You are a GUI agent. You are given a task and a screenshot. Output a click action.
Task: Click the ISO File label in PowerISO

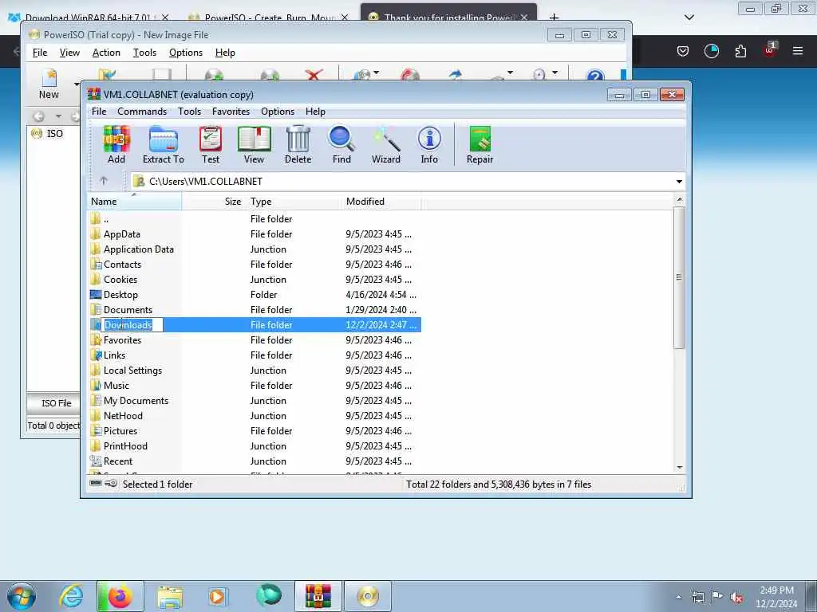(57, 402)
